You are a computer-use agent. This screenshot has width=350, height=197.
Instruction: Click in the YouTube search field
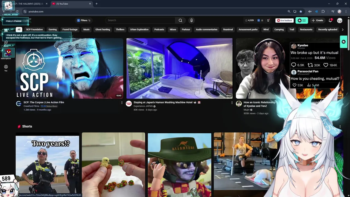140,20
